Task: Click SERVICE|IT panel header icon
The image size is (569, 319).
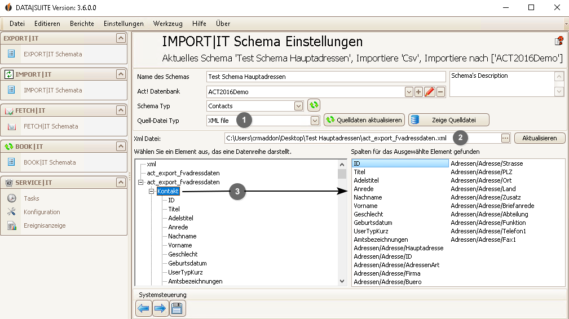Action: pos(9,183)
